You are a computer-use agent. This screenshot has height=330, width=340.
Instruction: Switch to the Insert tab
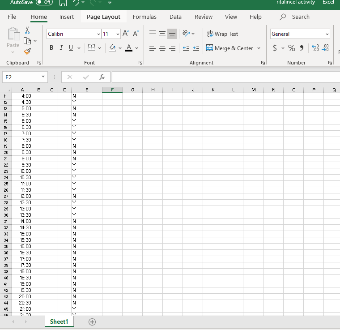point(67,17)
